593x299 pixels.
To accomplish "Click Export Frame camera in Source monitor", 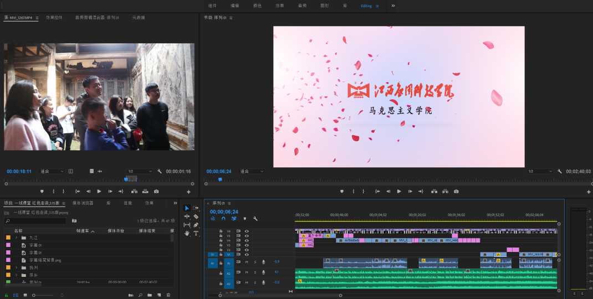I will (x=156, y=192).
